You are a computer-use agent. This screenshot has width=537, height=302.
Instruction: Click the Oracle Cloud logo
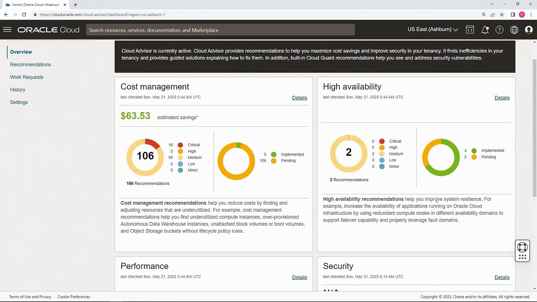click(x=48, y=30)
